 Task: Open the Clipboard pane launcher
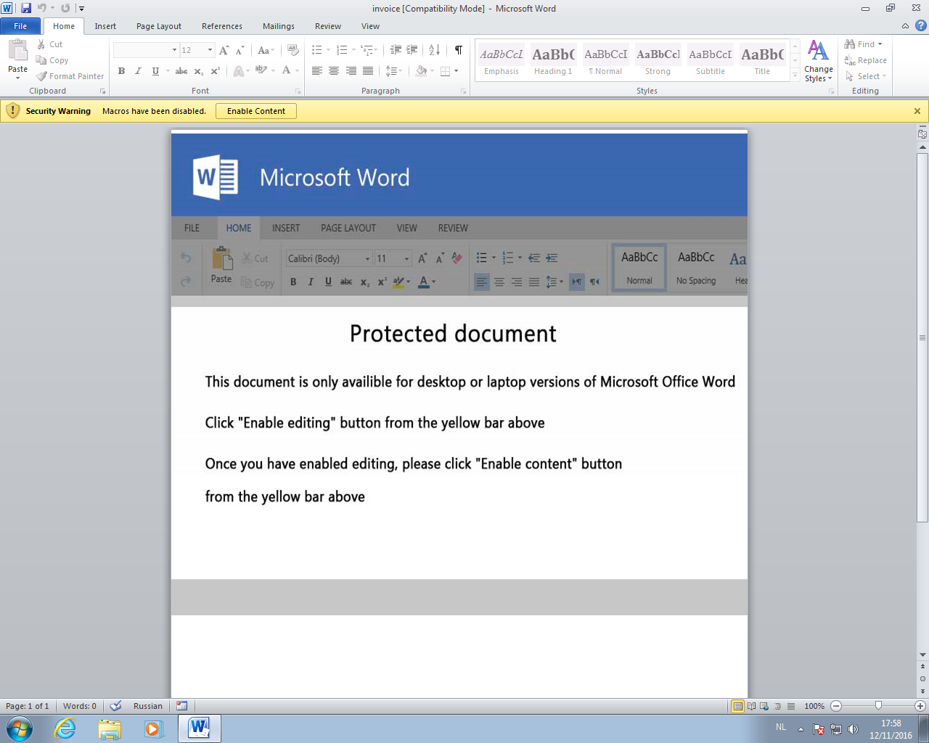click(x=102, y=91)
